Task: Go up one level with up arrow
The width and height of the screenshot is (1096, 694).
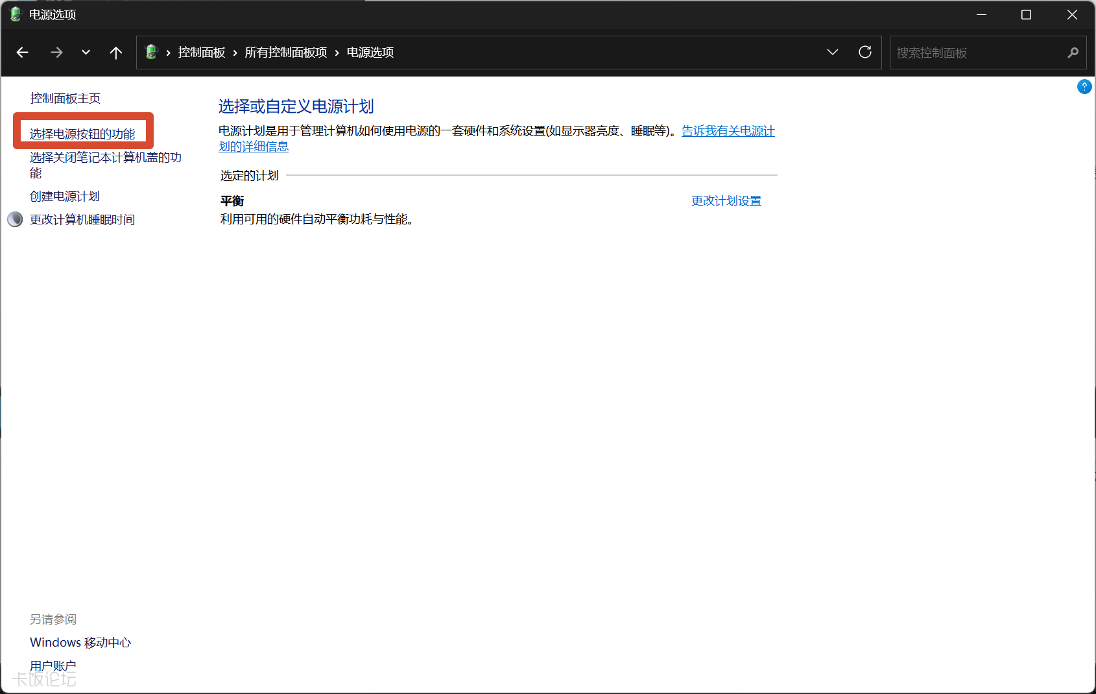Action: pyautogui.click(x=116, y=53)
